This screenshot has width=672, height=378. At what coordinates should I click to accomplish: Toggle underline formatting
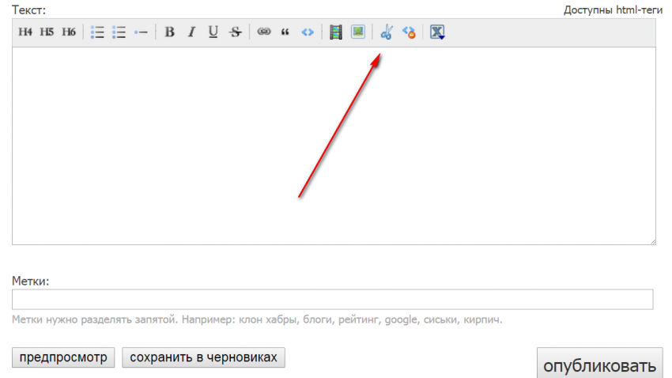click(x=213, y=32)
